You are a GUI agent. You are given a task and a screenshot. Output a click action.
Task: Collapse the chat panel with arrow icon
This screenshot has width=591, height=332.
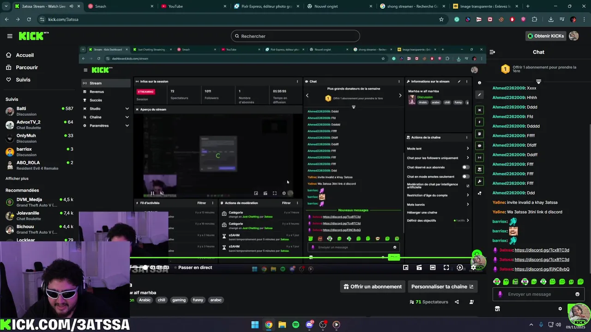492,52
